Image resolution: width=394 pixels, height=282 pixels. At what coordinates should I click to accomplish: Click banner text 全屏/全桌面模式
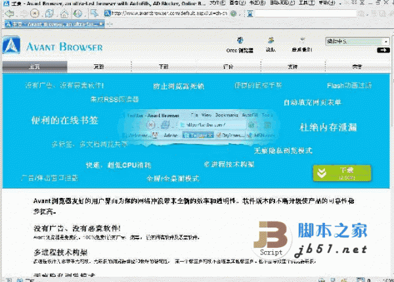pos(173,179)
